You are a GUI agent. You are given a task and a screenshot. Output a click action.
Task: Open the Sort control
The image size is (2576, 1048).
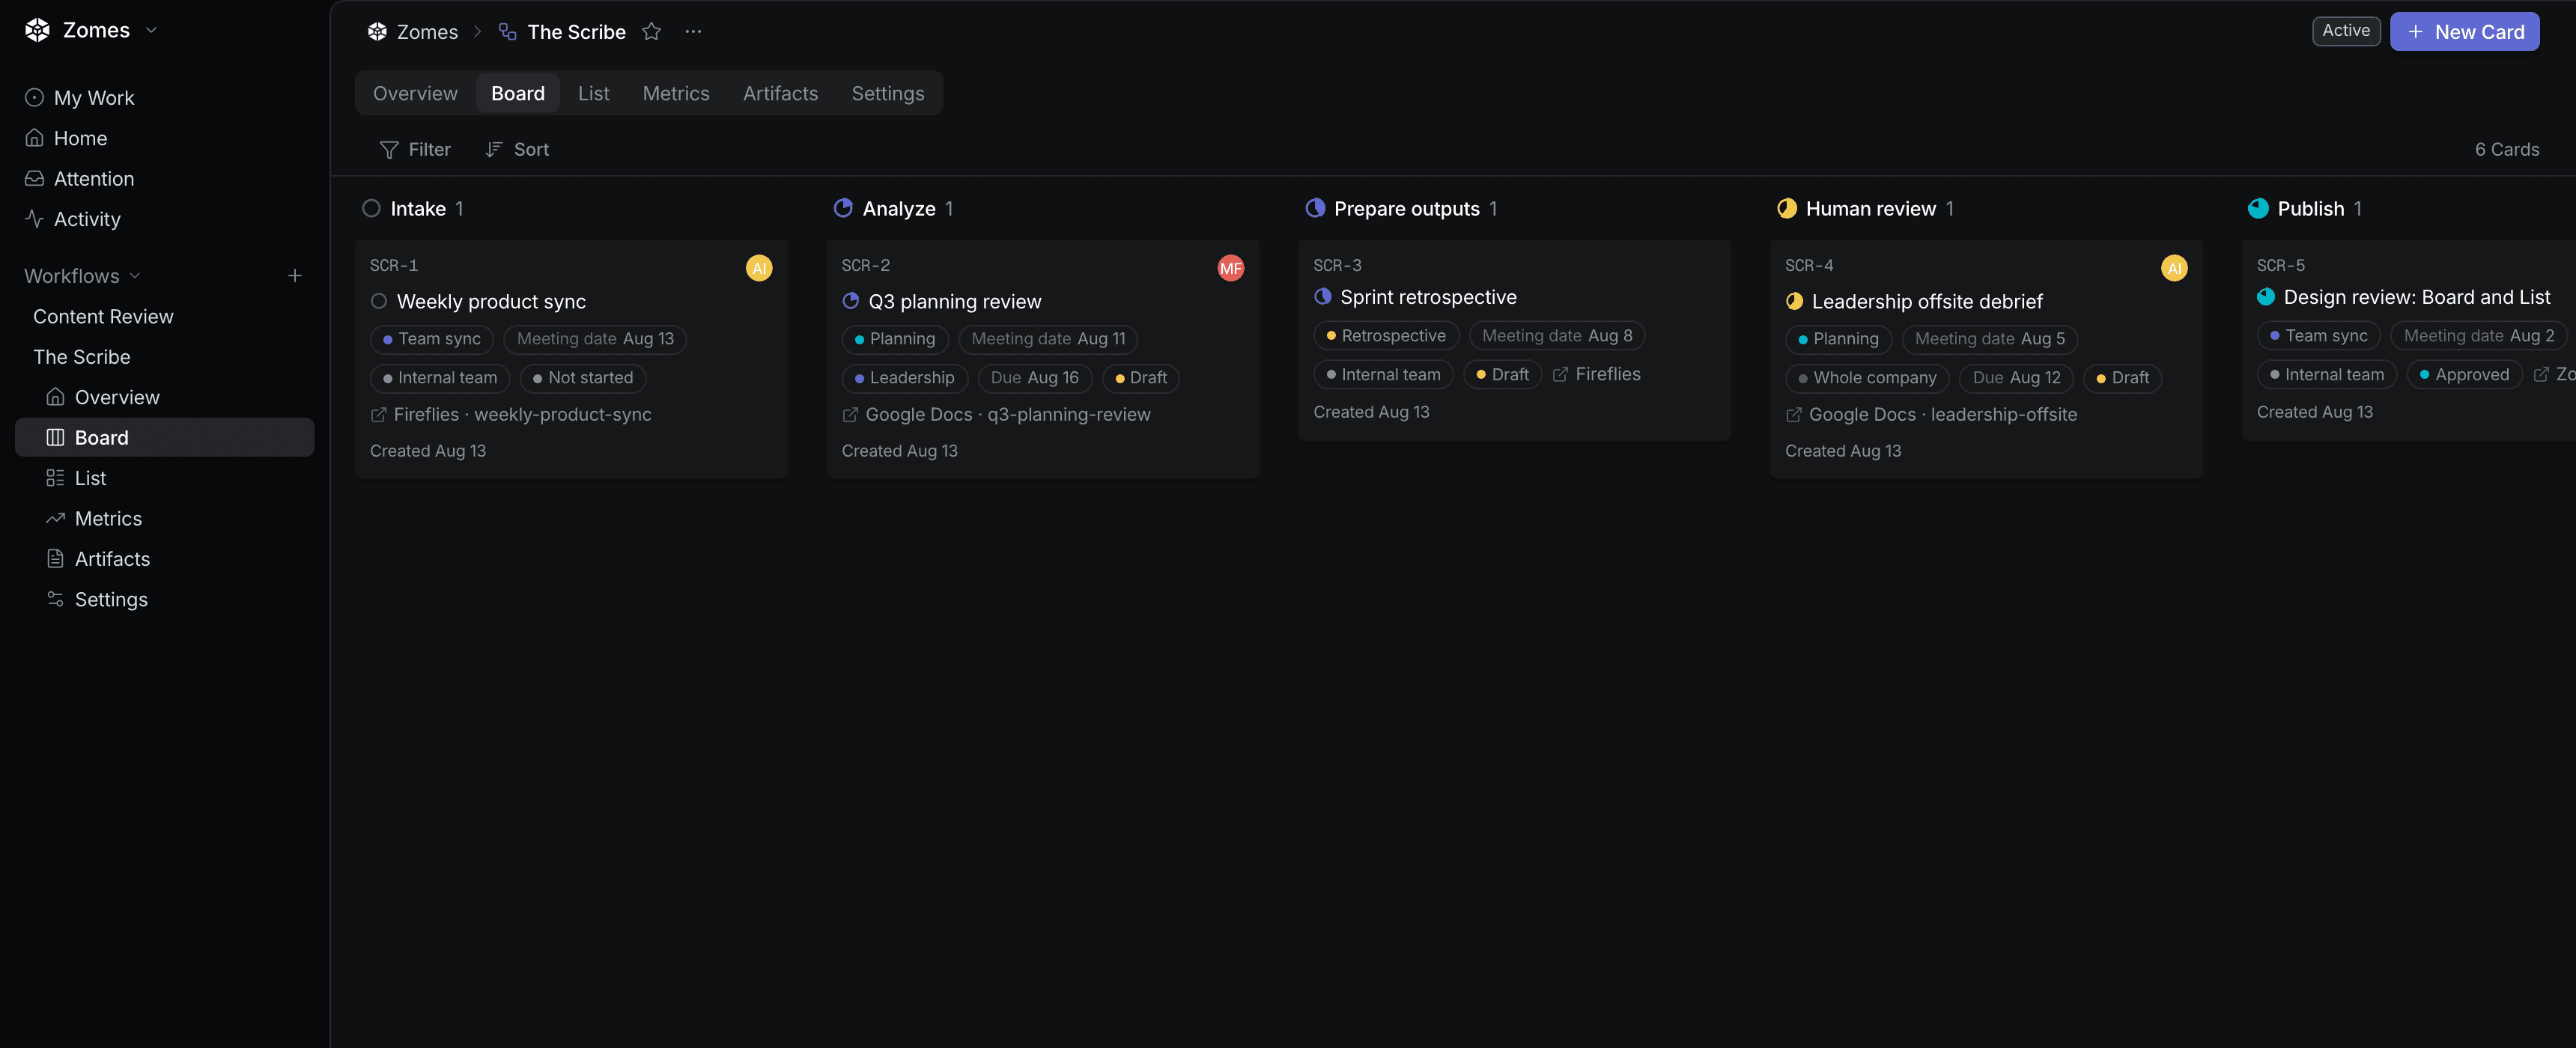517,149
